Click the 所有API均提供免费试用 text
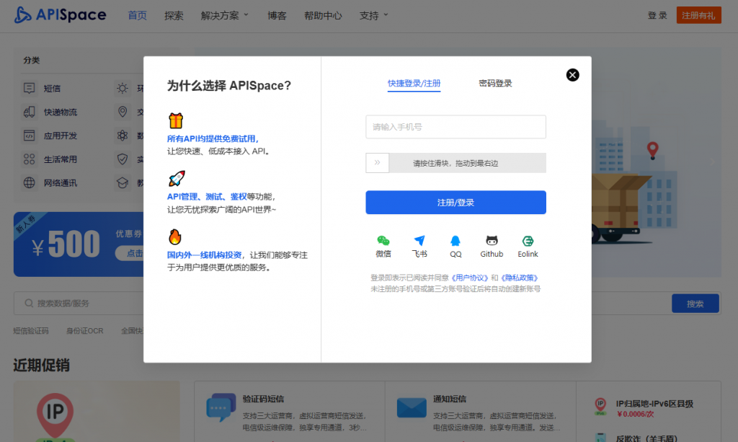The image size is (738, 442). pyautogui.click(x=211, y=139)
